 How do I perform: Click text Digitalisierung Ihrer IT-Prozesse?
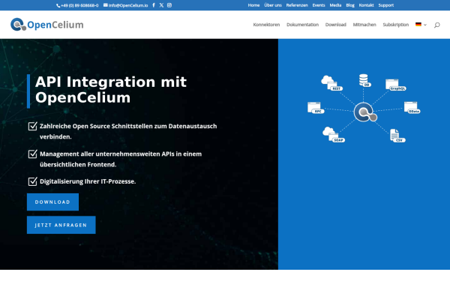88,181
